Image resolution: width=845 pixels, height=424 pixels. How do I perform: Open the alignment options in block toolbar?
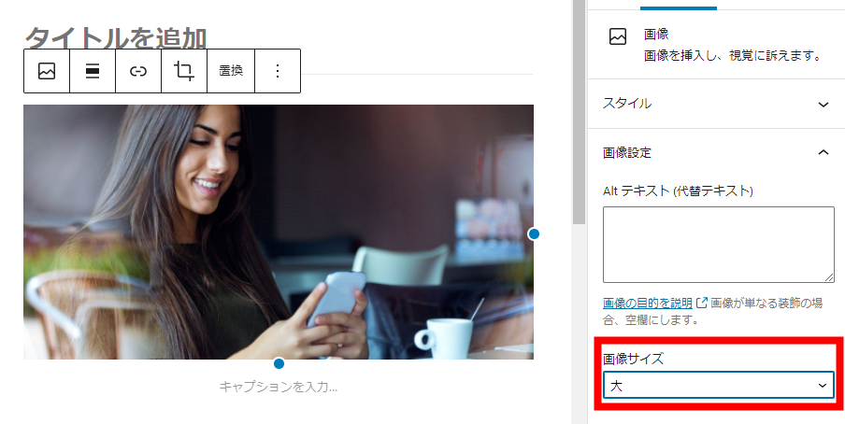tap(93, 71)
